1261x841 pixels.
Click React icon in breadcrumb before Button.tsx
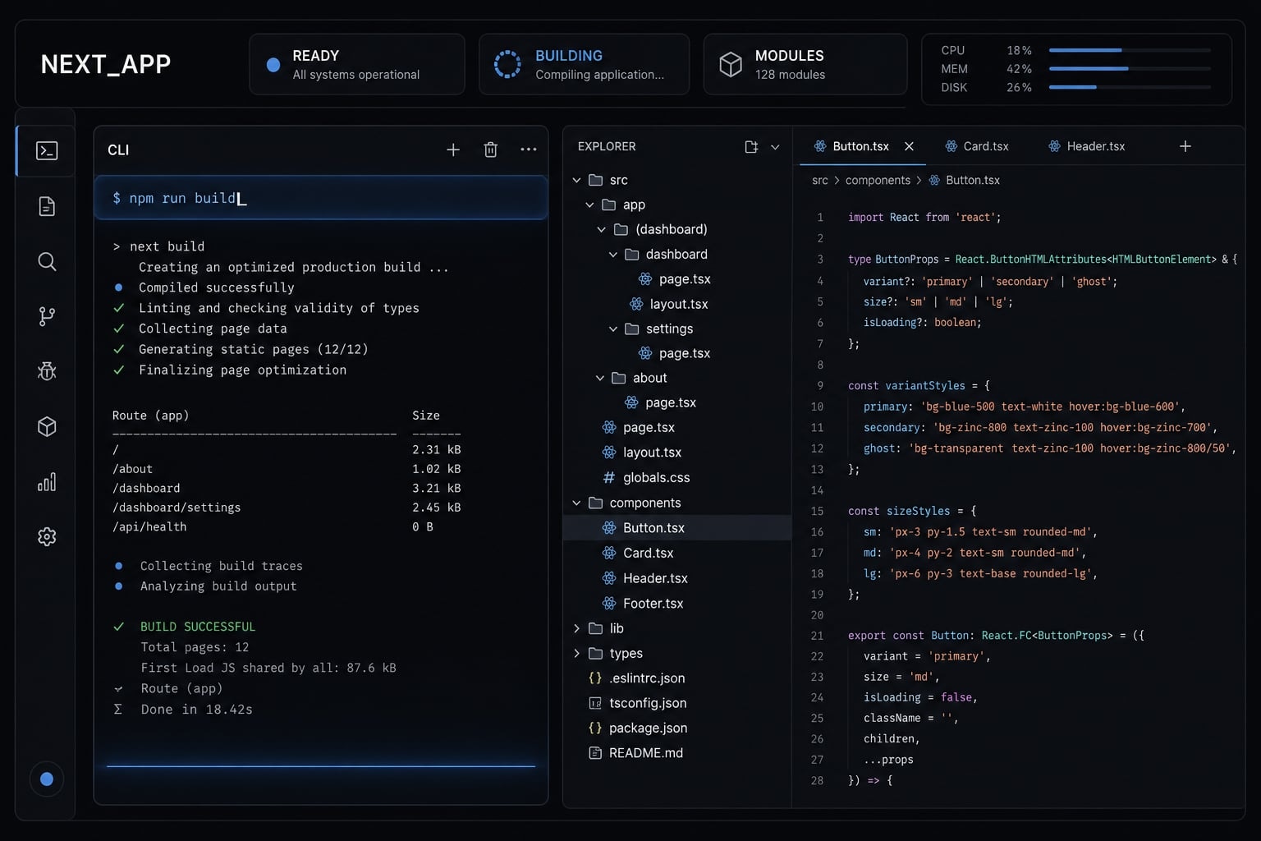point(934,180)
